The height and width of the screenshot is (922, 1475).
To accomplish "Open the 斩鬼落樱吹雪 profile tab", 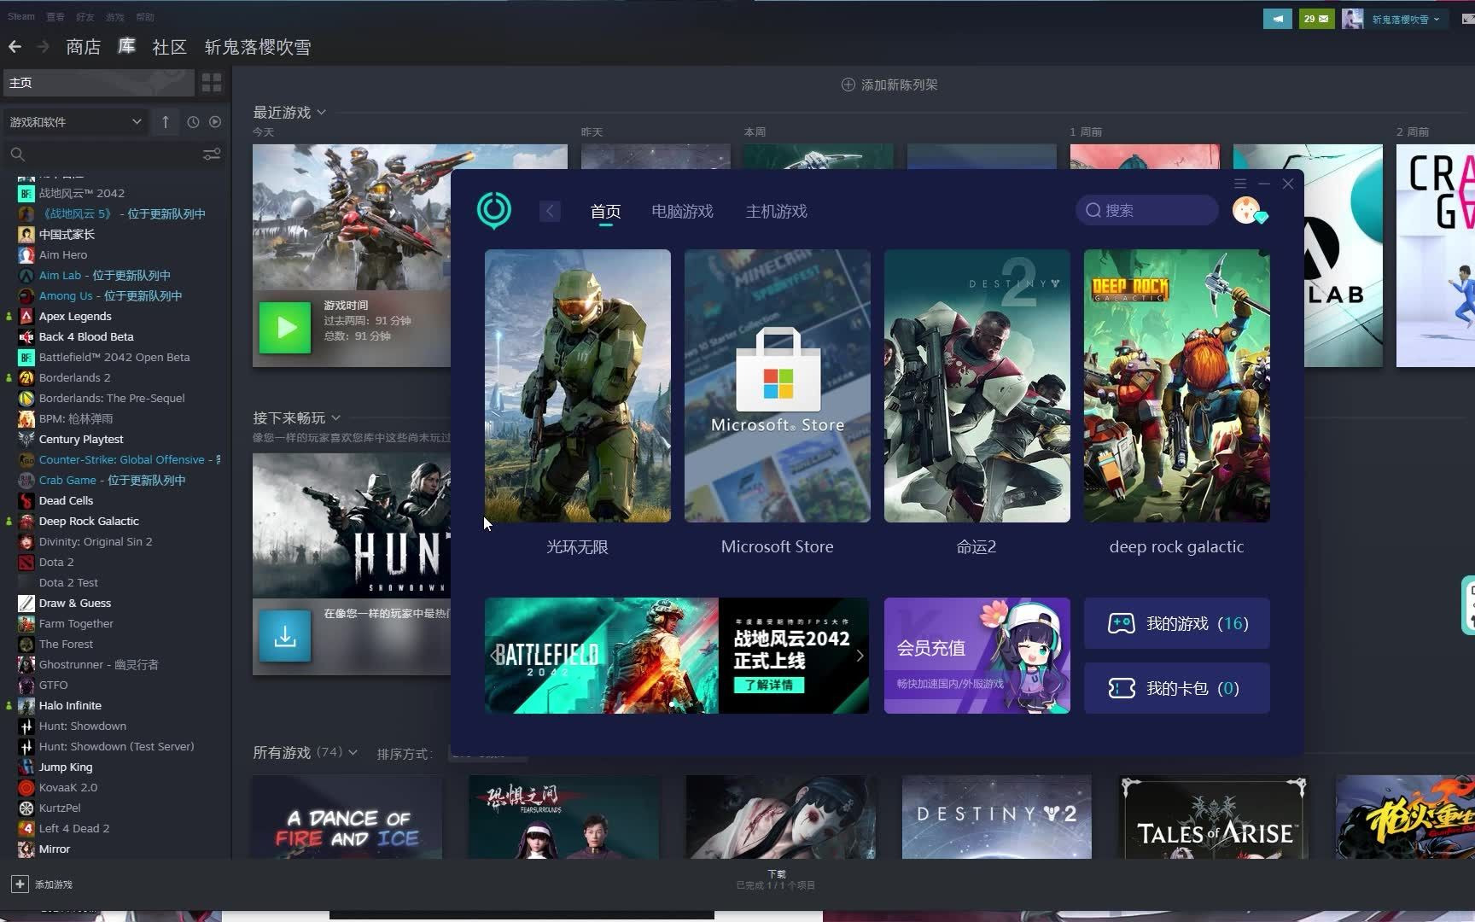I will point(258,47).
